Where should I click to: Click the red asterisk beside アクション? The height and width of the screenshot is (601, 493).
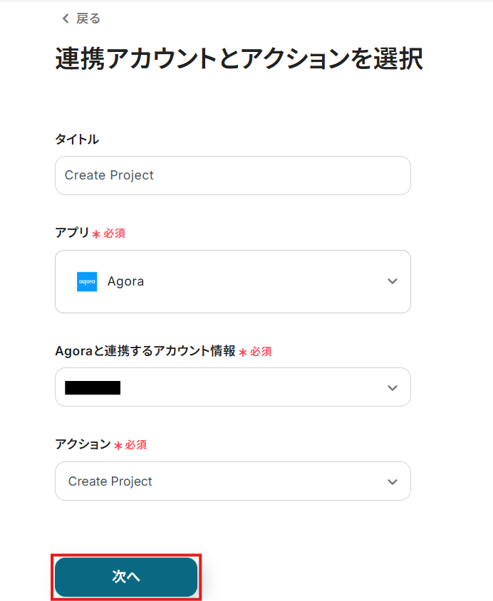click(x=118, y=446)
